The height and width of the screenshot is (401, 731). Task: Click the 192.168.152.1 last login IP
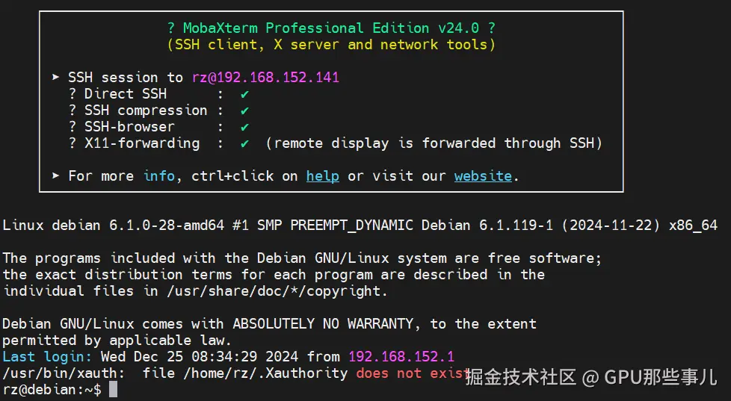click(401, 357)
